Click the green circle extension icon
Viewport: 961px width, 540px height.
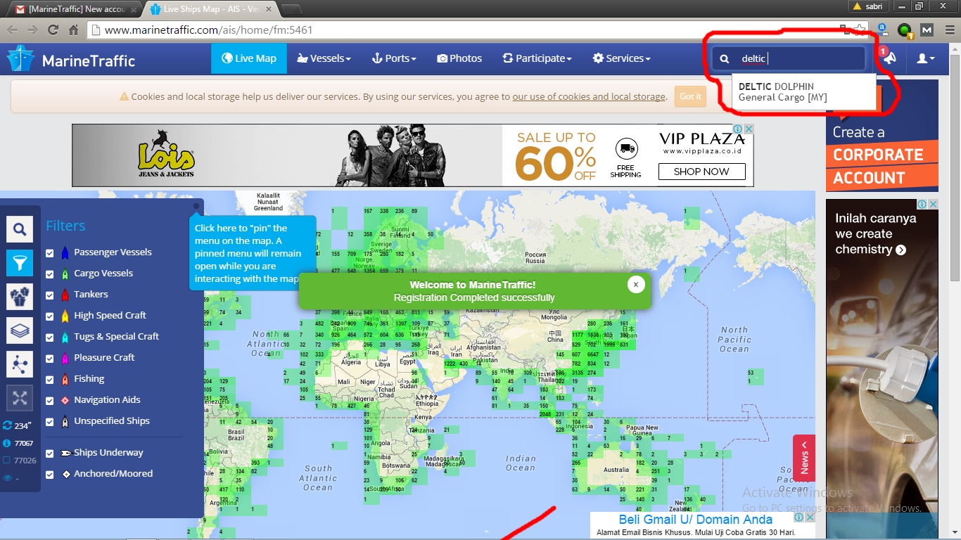905,30
